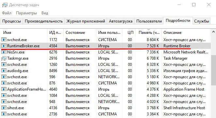
Task: Sort by the Описание column header
Action: coord(186,33)
